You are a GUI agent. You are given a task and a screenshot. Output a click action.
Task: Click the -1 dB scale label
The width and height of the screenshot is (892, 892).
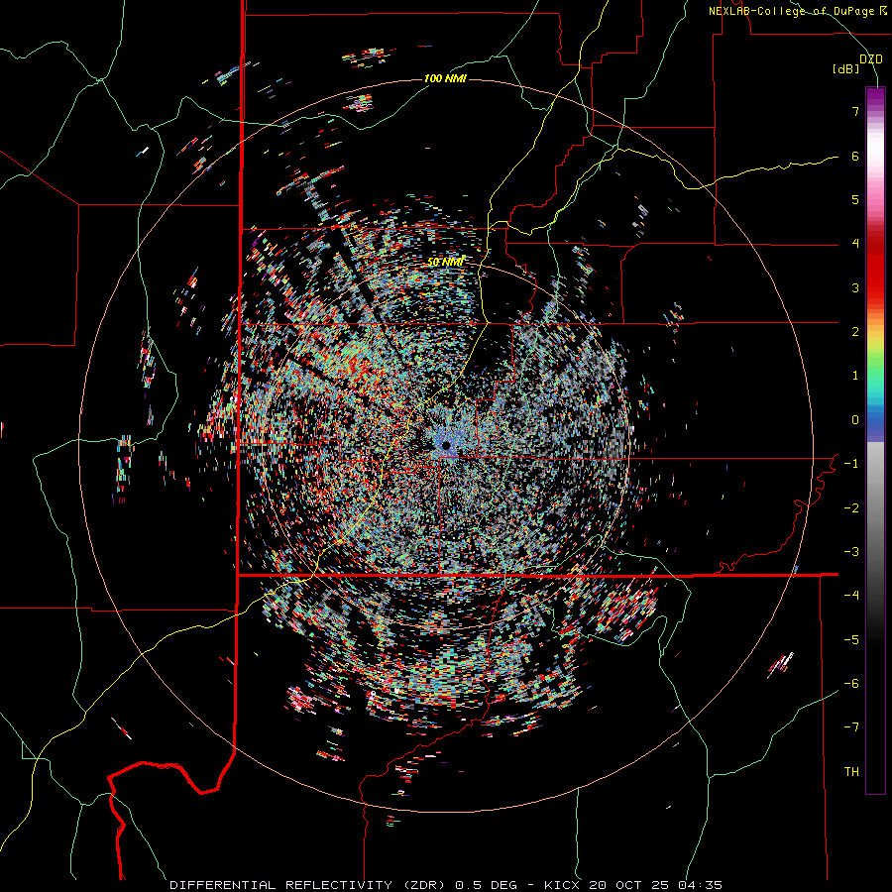[851, 464]
